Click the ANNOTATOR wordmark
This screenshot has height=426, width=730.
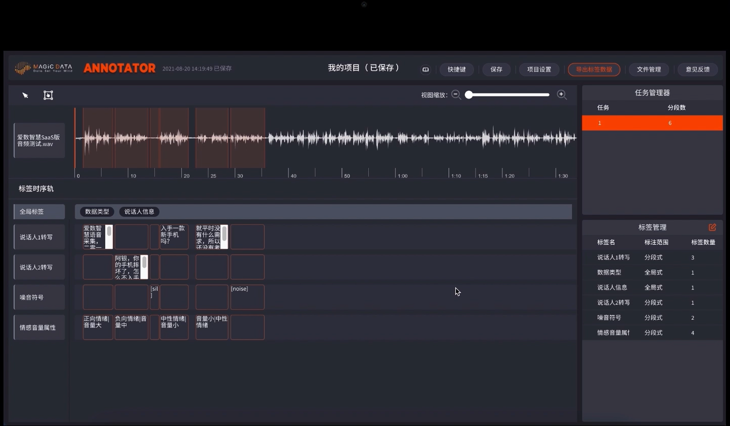point(119,68)
